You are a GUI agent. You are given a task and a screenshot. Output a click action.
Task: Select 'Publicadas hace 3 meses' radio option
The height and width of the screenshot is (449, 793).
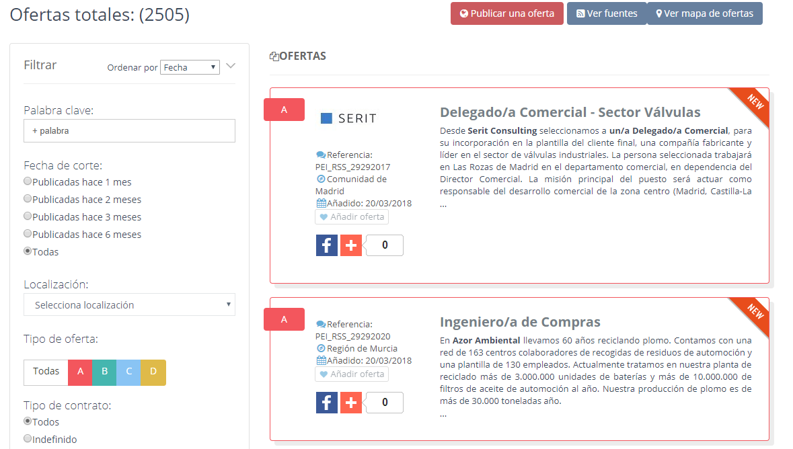pos(28,216)
